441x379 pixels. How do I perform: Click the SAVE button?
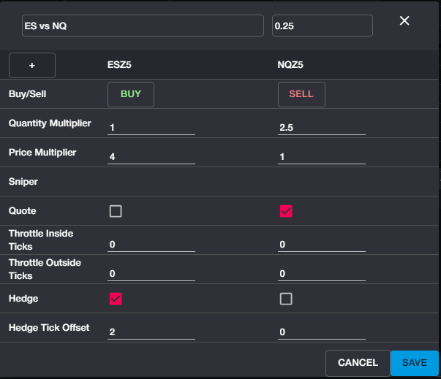414,362
